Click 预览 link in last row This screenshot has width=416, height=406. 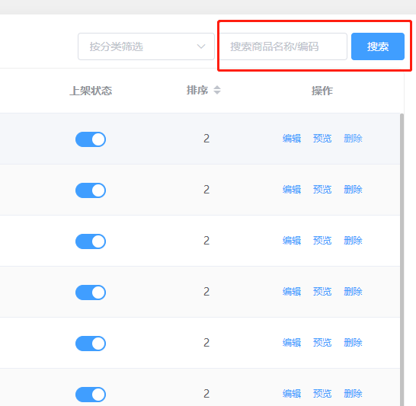322,394
